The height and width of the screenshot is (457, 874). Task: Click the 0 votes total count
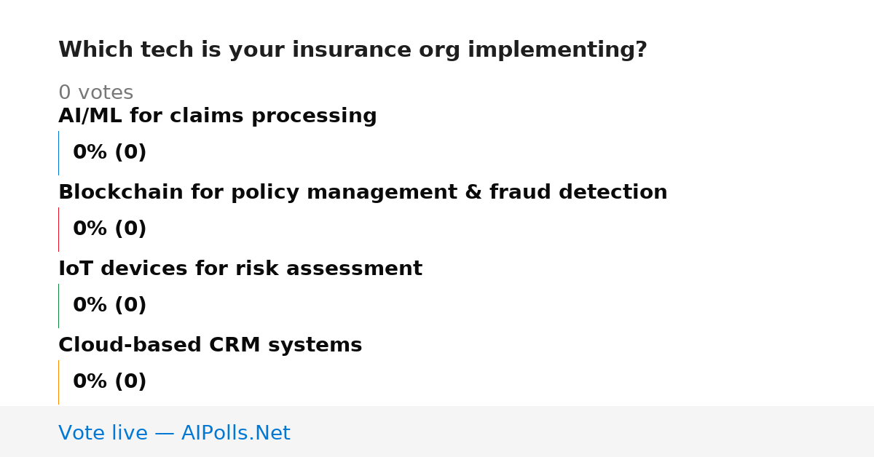click(95, 93)
